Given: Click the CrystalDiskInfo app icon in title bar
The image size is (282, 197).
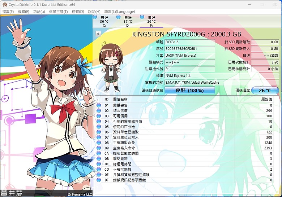Looking at the screenshot, I should pos(5,4).
